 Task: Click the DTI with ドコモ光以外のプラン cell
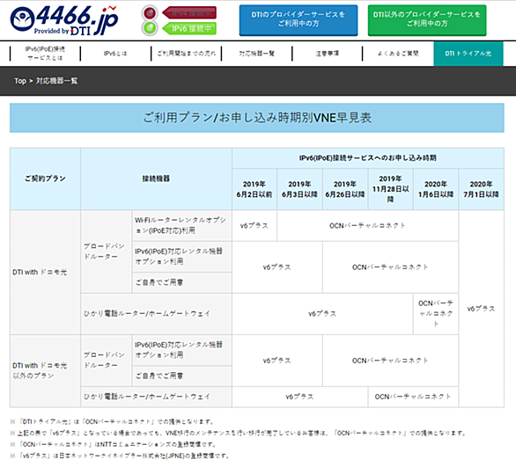coord(45,371)
